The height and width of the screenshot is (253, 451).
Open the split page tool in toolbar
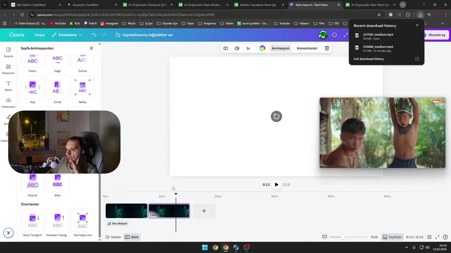click(226, 48)
